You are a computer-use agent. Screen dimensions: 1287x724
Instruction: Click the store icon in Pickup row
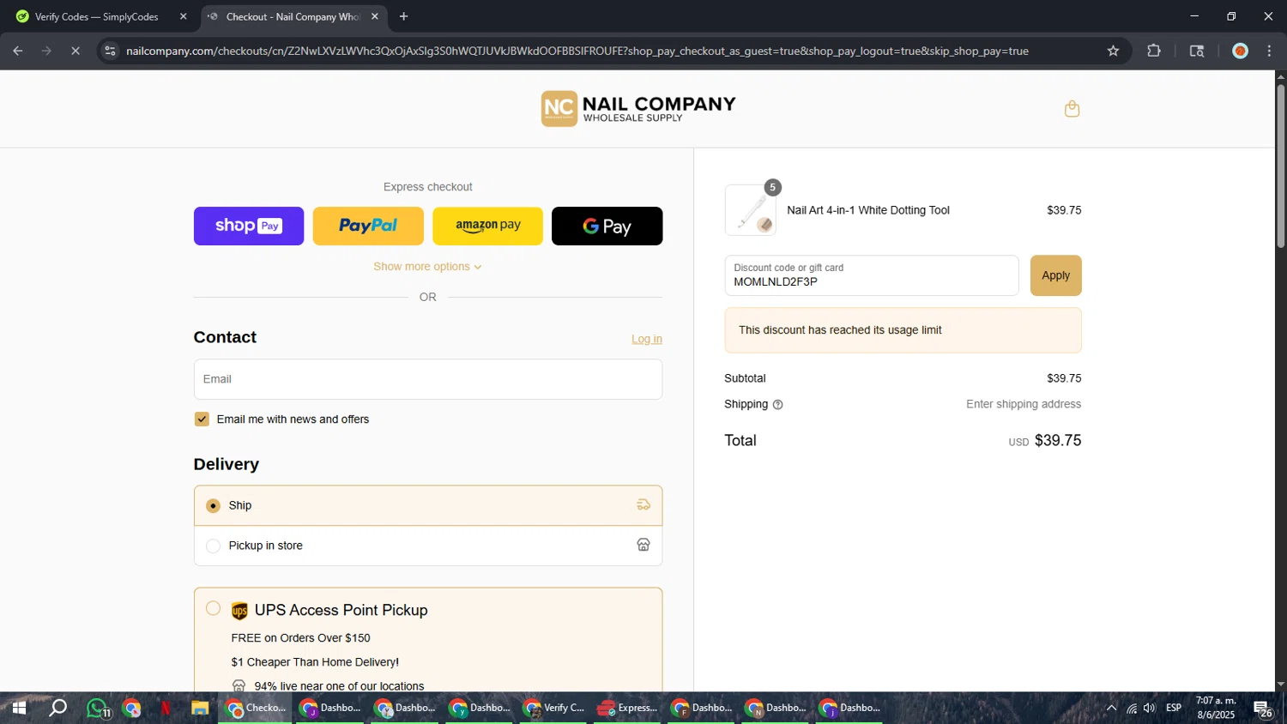coord(643,545)
